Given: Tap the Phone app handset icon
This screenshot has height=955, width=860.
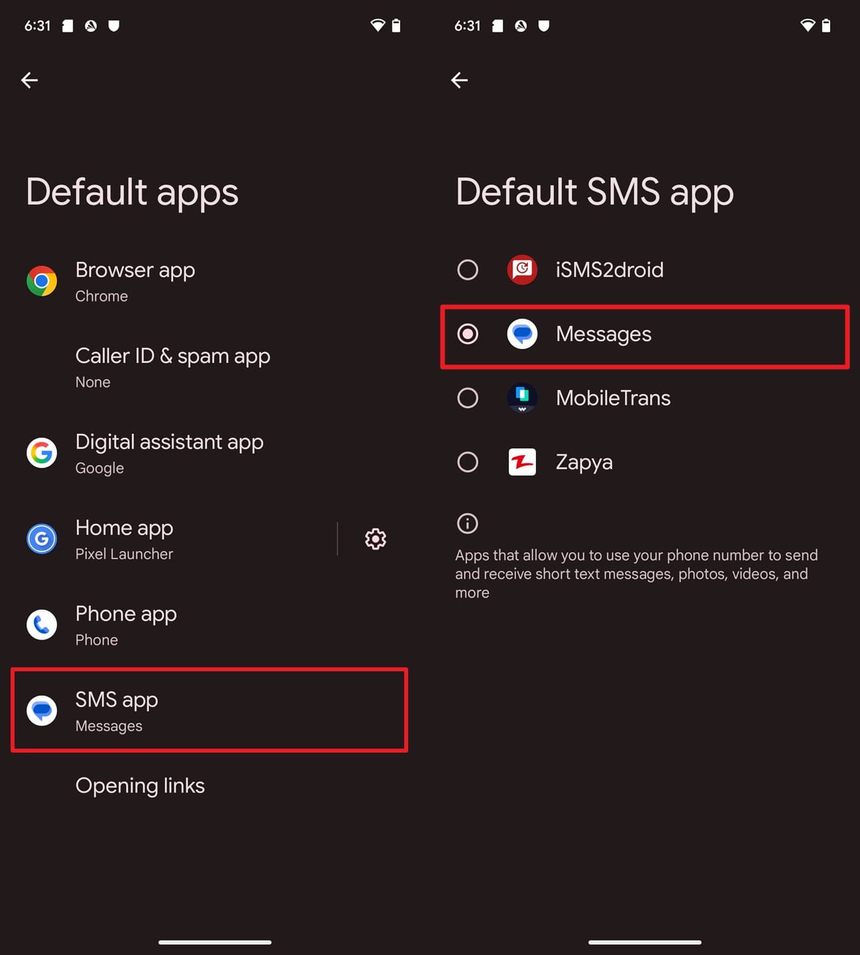Looking at the screenshot, I should click(42, 625).
